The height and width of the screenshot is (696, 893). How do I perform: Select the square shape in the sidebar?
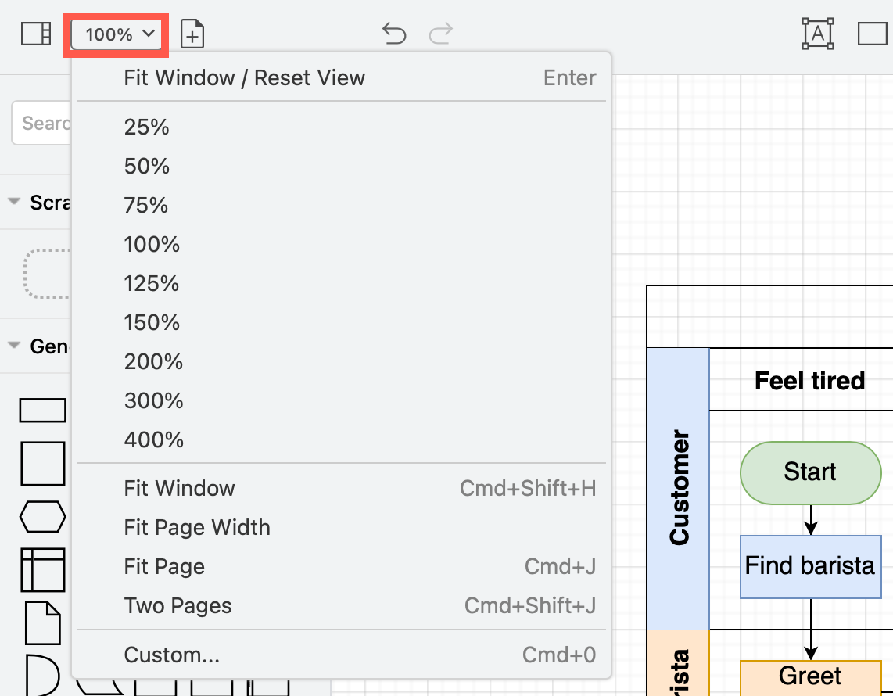(x=43, y=464)
